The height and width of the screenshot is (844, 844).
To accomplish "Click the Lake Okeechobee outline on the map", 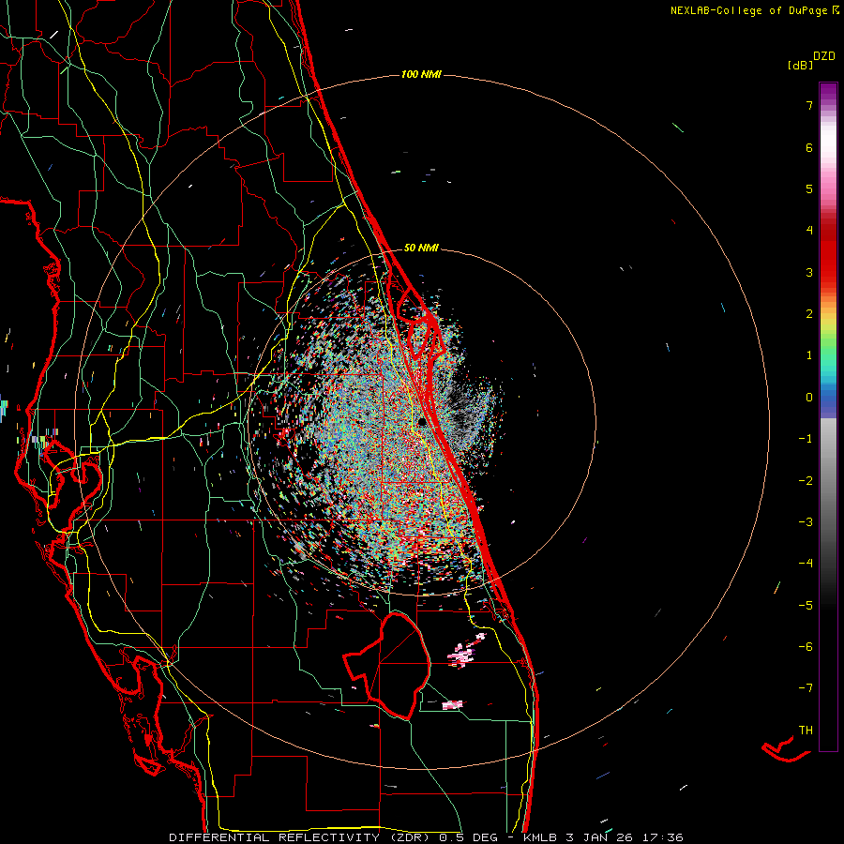I will click(x=387, y=665).
